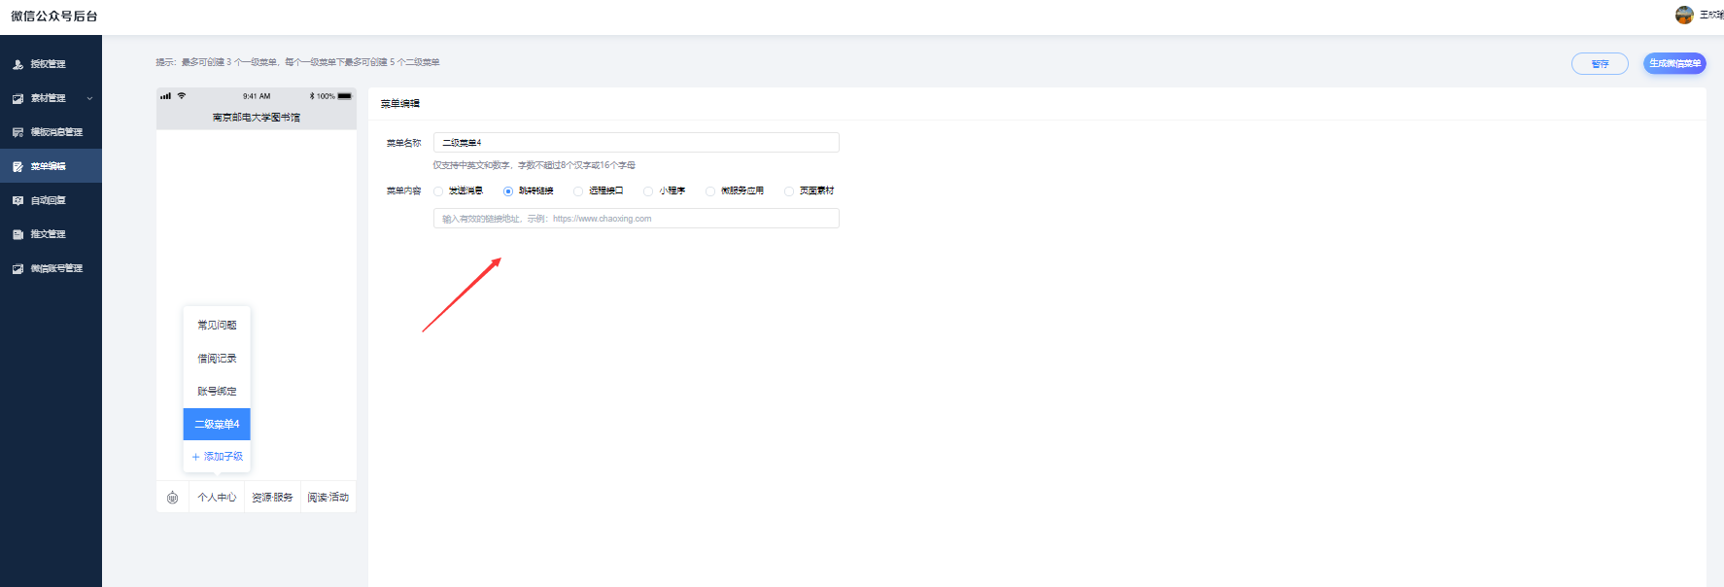1724x587 pixels.
Task: Click plus icon beside 添加子级
Action: tap(195, 457)
